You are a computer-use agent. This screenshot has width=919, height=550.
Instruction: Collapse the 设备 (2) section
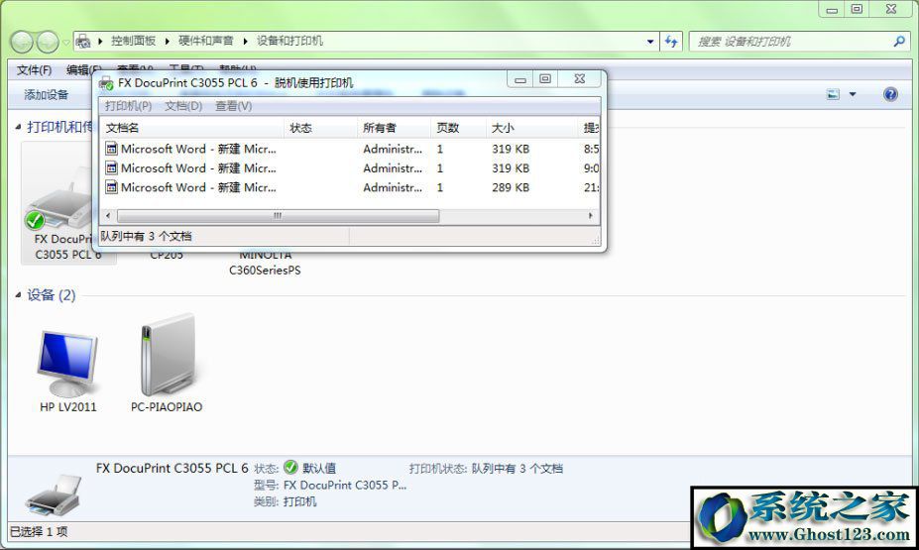point(18,294)
